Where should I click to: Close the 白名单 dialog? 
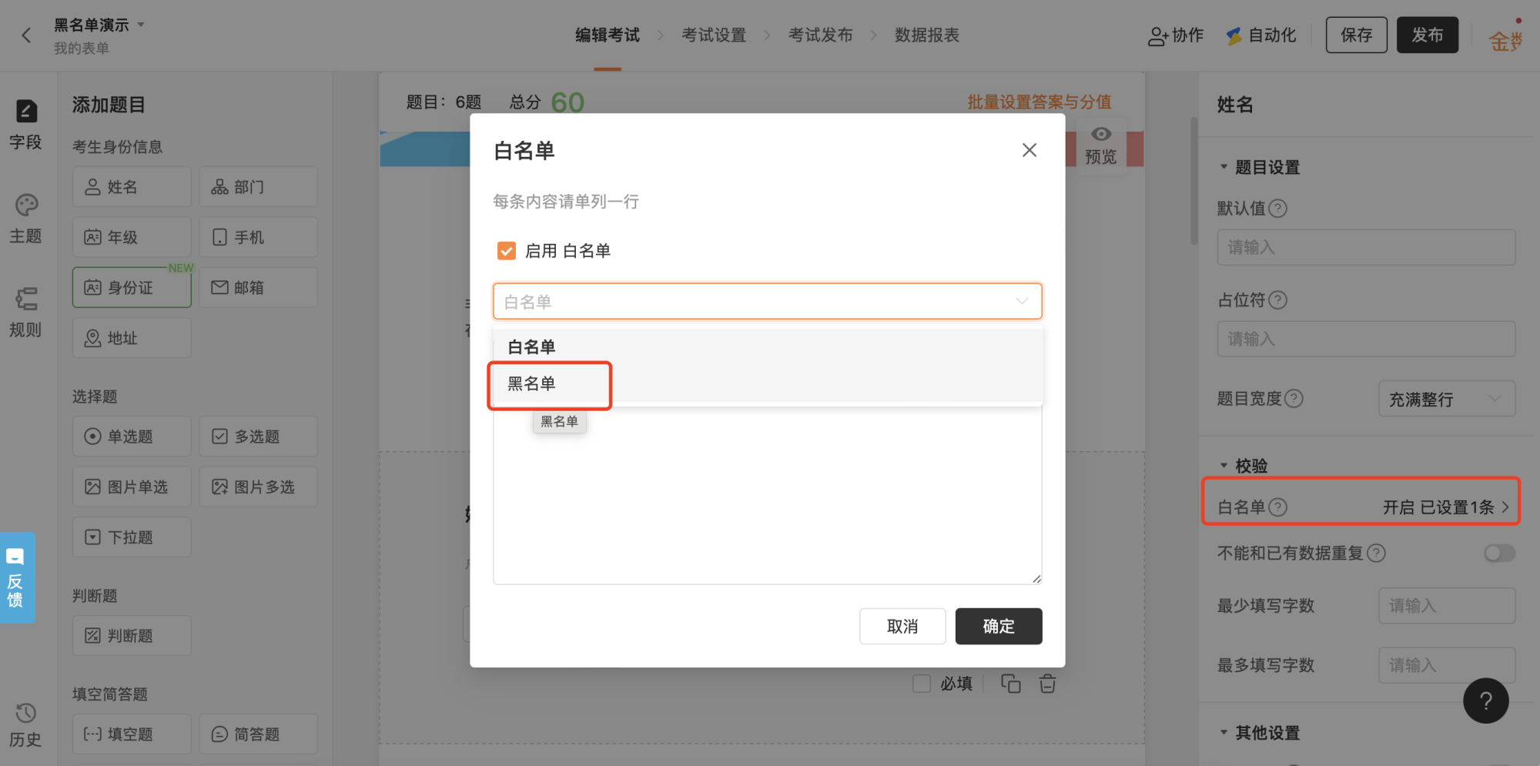1029,150
